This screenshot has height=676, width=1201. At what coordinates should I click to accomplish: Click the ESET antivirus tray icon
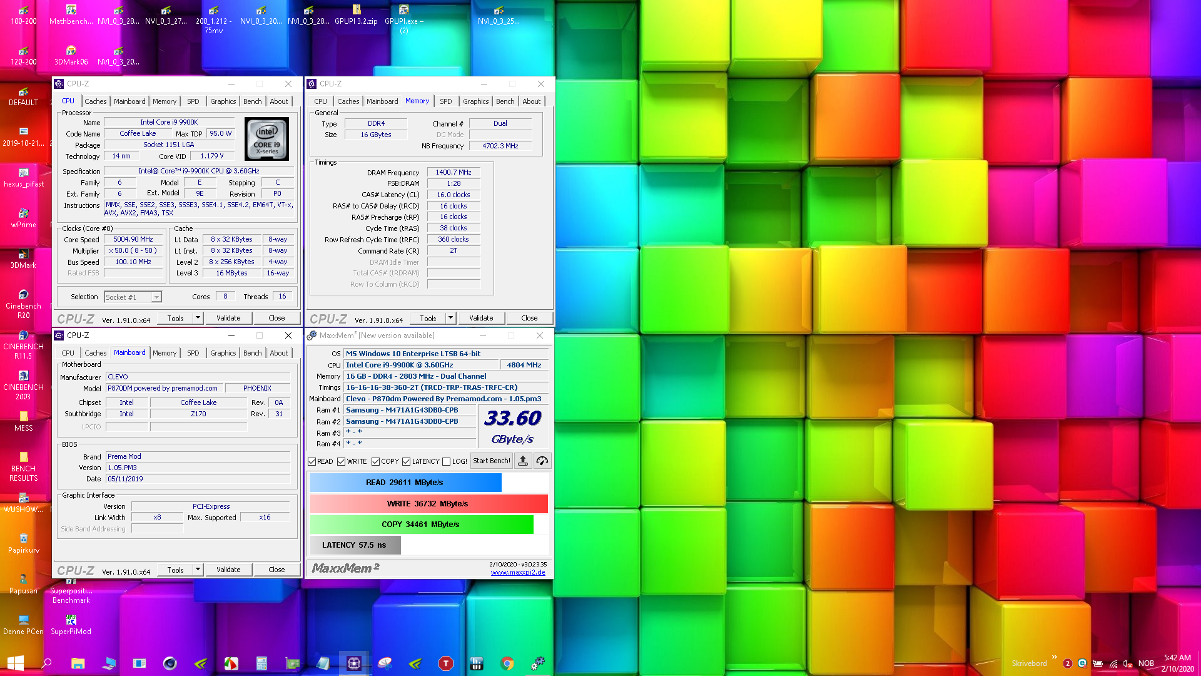click(1082, 663)
